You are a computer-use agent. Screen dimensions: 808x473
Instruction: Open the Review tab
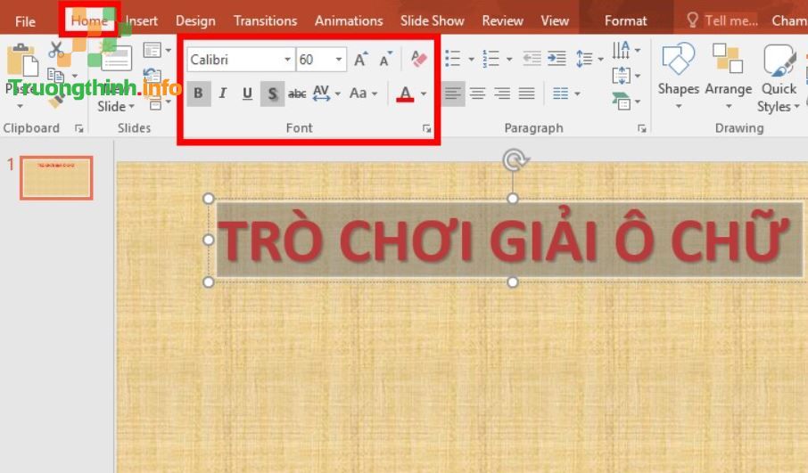coord(502,21)
